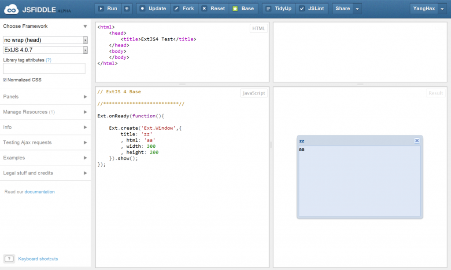Viewport: 451px width, 270px height.
Task: Open the 'no wrap (head)' dropdown
Action: coord(45,40)
